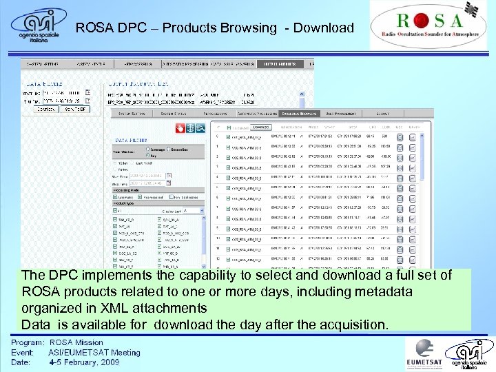Open the User Management tab

[x=341, y=114]
